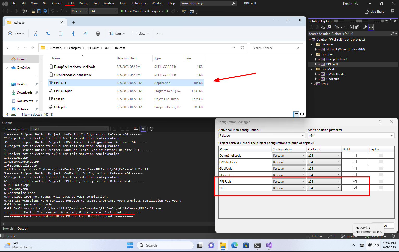This screenshot has height=252, width=399.
Task: Click the Save All toolbar icon
Action: (45, 11)
